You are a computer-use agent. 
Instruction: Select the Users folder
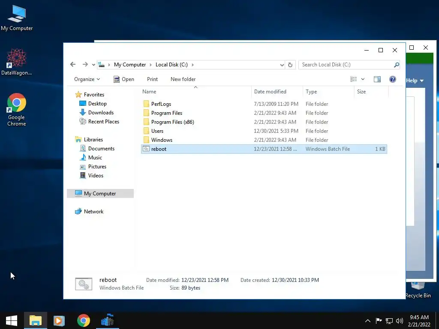(x=264, y=131)
